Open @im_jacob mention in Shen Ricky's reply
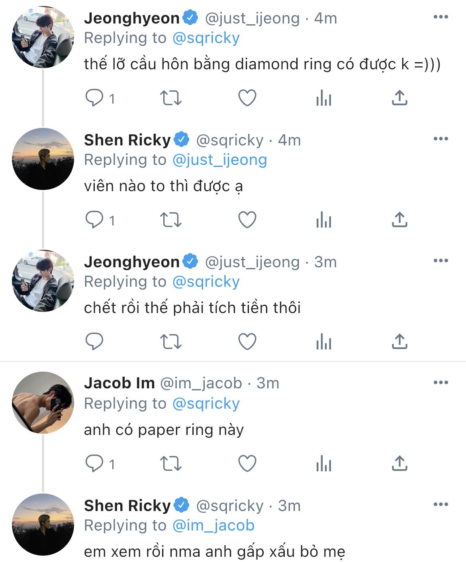The width and height of the screenshot is (466, 562). (x=213, y=525)
